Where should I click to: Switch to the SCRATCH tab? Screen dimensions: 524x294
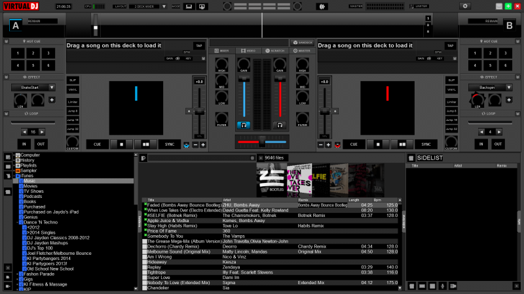click(275, 51)
